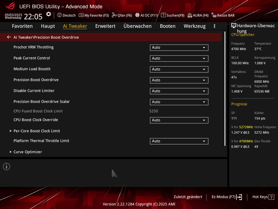Open Peak Current Control dropdown
Viewport: 278px width, 209px height.
[x=179, y=58]
